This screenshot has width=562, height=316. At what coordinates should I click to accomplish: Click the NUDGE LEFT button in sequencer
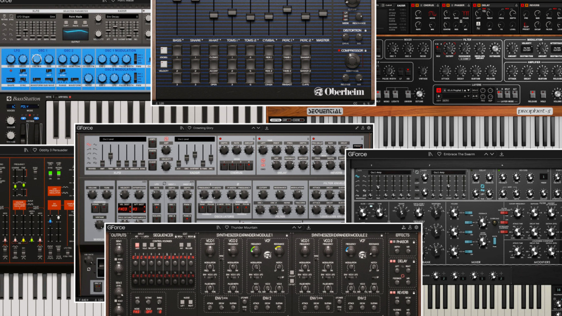[x=182, y=303]
